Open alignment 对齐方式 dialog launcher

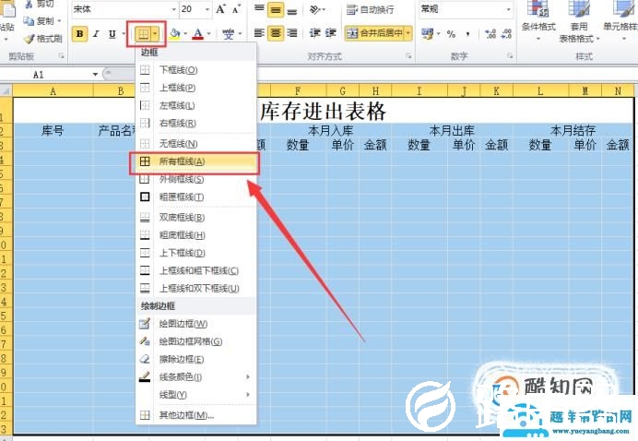click(x=408, y=55)
